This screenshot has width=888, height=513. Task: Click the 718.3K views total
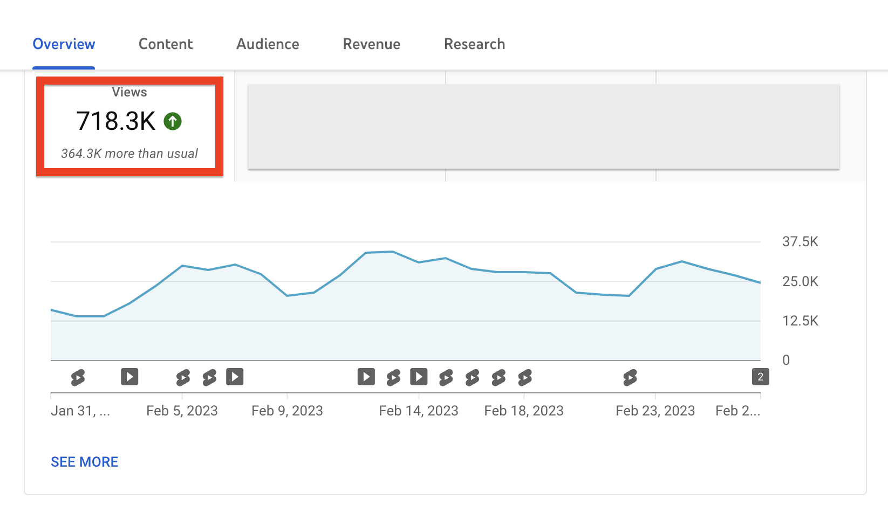click(116, 121)
